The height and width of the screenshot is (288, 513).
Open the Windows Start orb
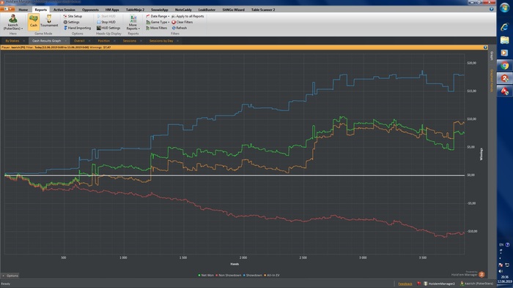[504, 8]
